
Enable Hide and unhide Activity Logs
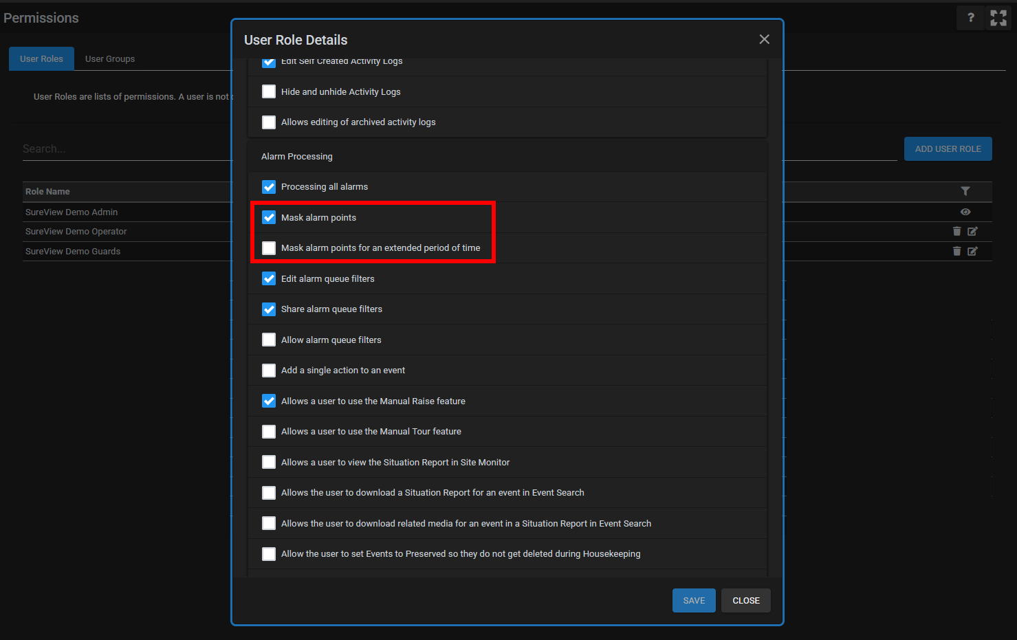pos(269,91)
